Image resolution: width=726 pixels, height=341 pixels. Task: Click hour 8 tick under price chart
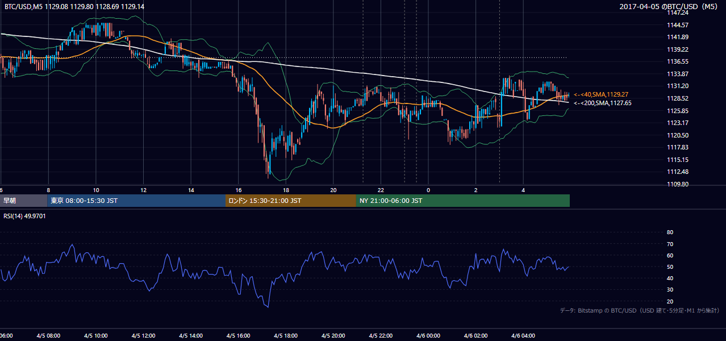coord(48,190)
